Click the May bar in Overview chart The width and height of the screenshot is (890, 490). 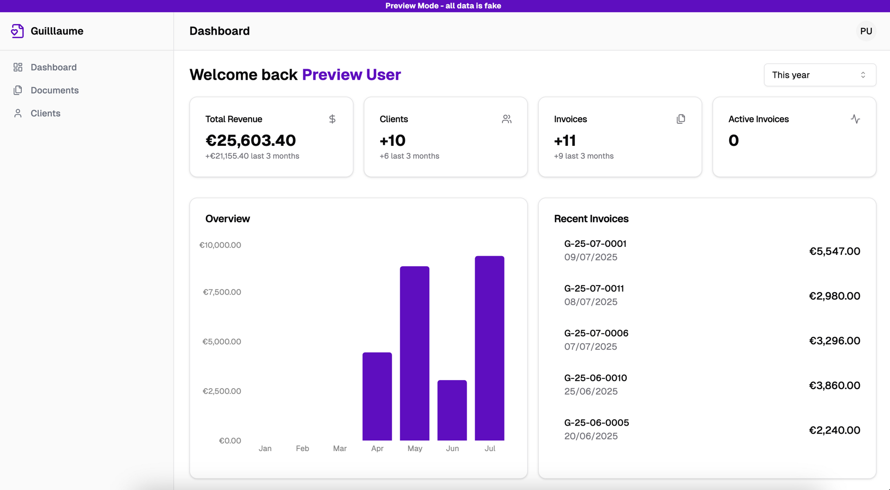414,353
